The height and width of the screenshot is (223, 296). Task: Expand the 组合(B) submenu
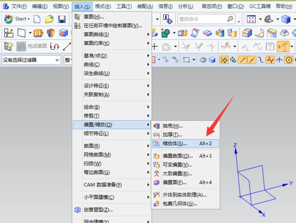(111, 107)
